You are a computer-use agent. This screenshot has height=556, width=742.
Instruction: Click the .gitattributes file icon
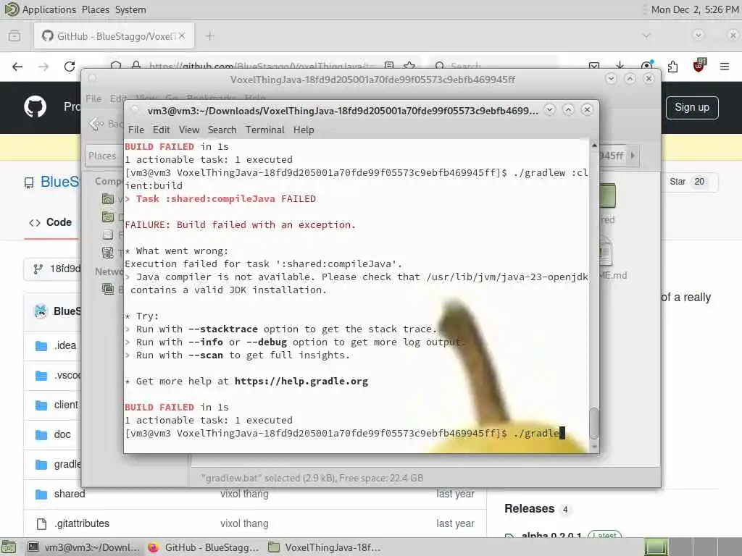click(x=41, y=524)
